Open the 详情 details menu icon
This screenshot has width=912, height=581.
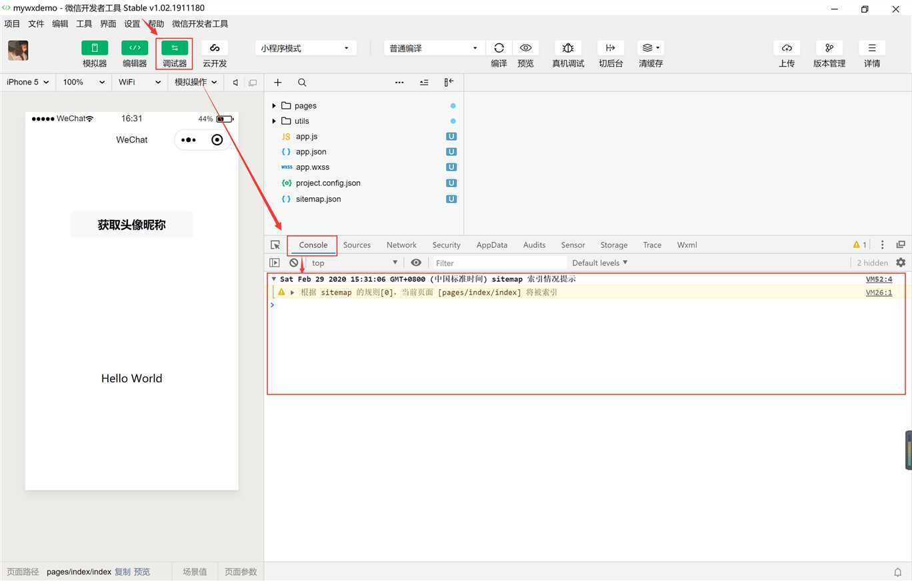[x=872, y=48]
